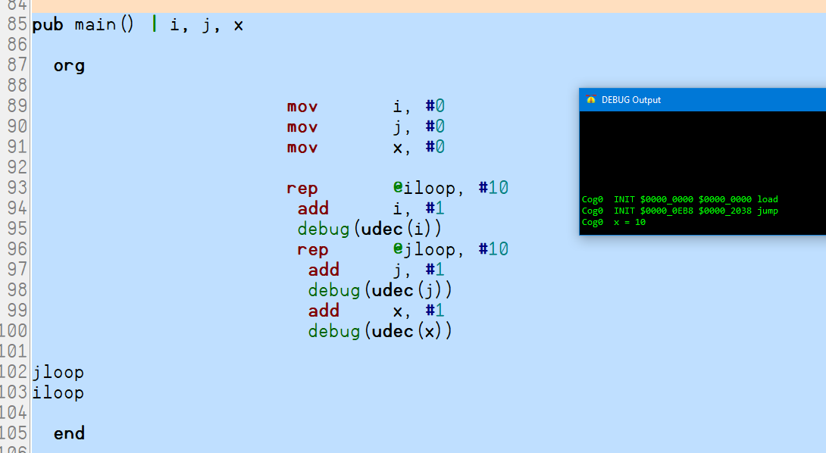The width and height of the screenshot is (826, 453).
Task: Click the debug output line ending in 'jump'
Action: tap(680, 211)
